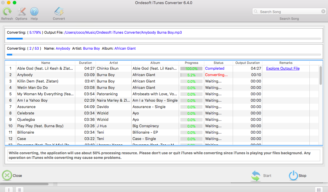
Task: Stop conversion with the power icon
Action: click(x=293, y=175)
